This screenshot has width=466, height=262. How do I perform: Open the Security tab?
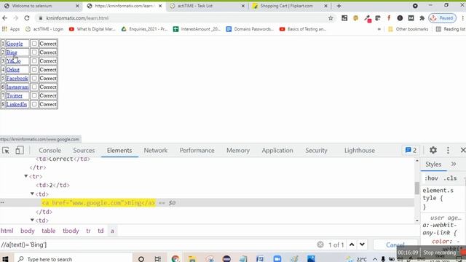(x=316, y=151)
